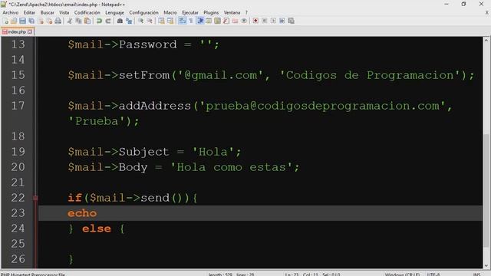Image resolution: width=491 pixels, height=276 pixels.
Task: Close the secondary document X below window controls
Action: 486,12
